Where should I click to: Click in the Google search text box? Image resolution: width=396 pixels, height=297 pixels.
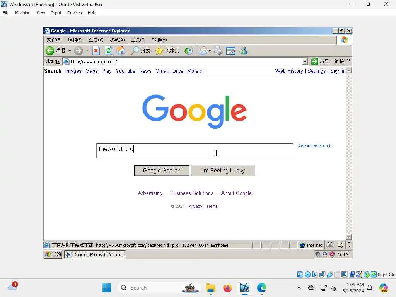195,150
